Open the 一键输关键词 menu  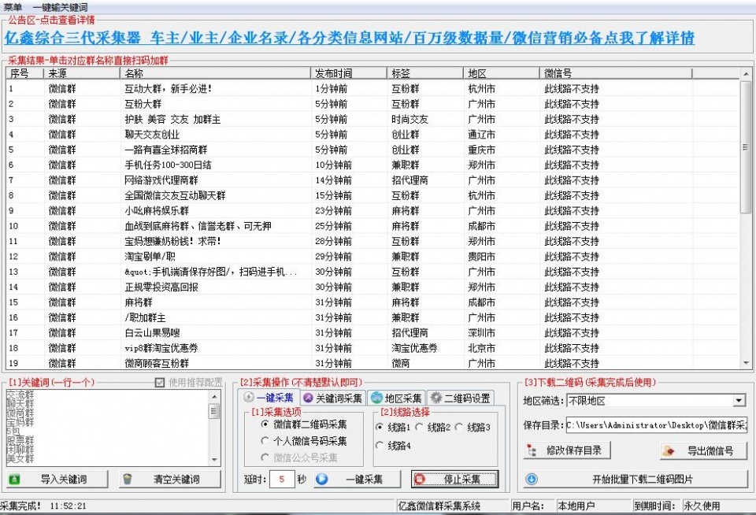pyautogui.click(x=61, y=7)
